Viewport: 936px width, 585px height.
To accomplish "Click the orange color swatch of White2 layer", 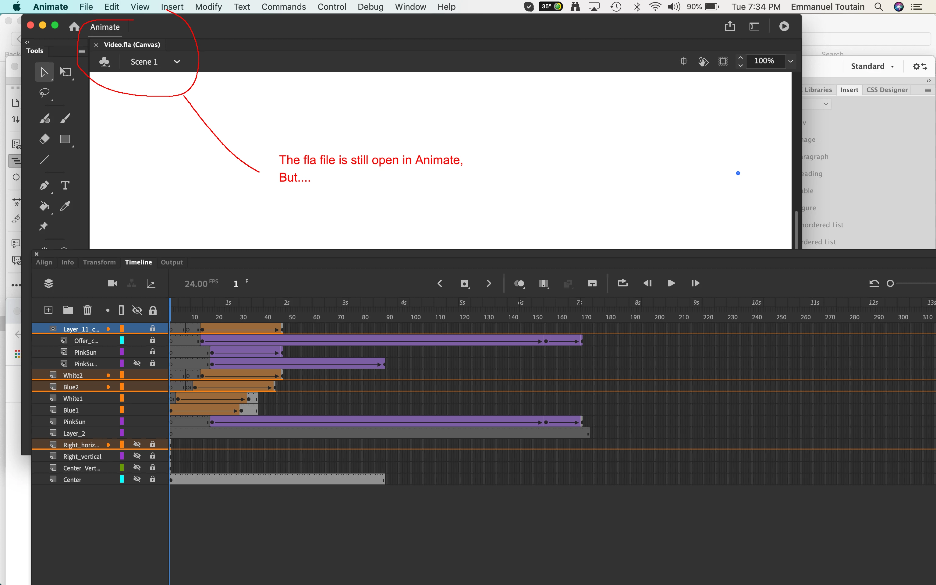I will tap(122, 375).
